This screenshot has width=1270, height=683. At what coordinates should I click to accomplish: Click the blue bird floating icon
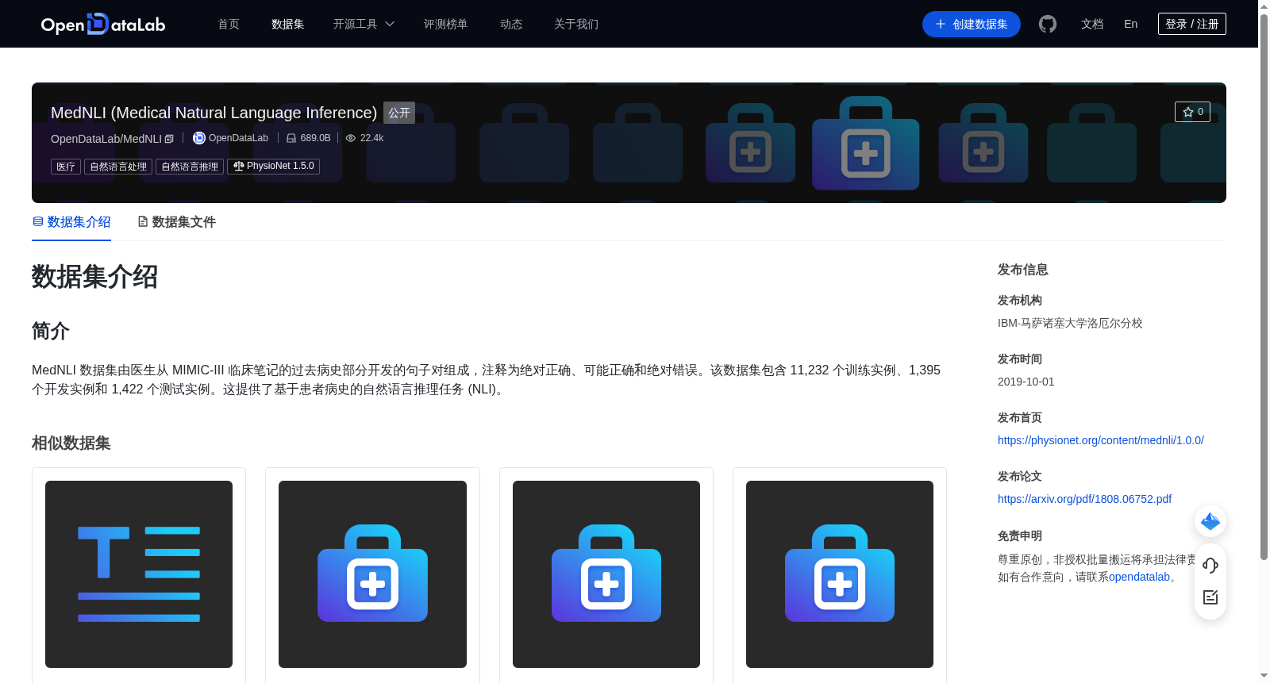click(x=1210, y=521)
